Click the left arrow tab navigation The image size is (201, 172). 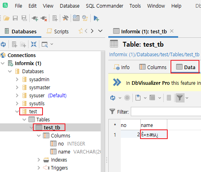[x=86, y=31]
